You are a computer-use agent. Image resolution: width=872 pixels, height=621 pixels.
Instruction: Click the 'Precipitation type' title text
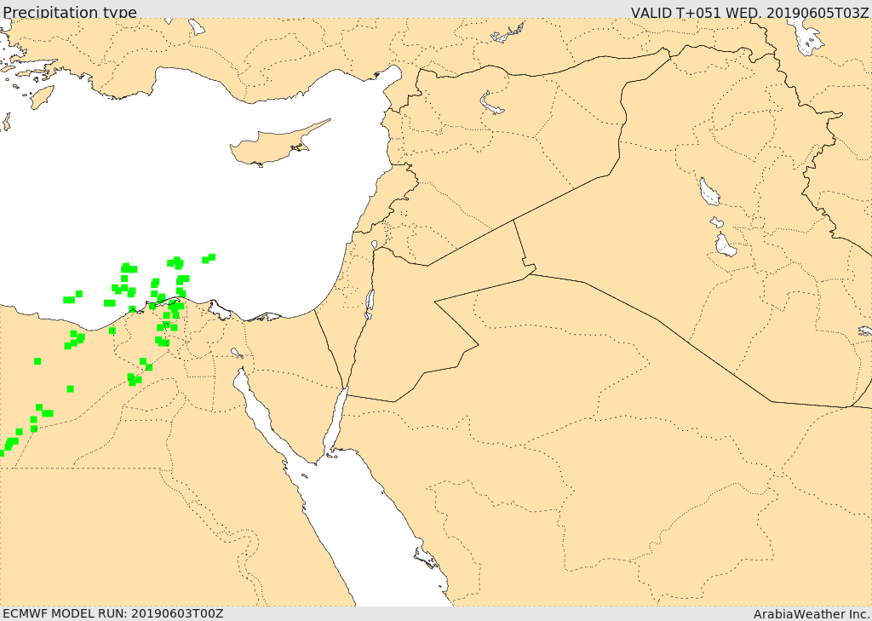point(70,12)
